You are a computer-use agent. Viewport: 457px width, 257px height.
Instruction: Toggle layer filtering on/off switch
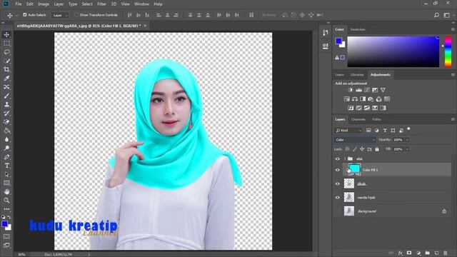pos(408,128)
